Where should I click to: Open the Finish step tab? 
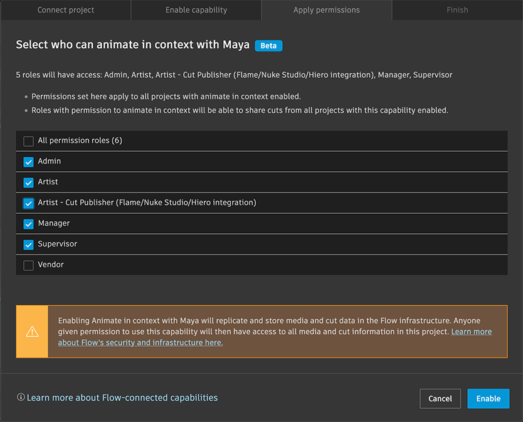tap(457, 10)
